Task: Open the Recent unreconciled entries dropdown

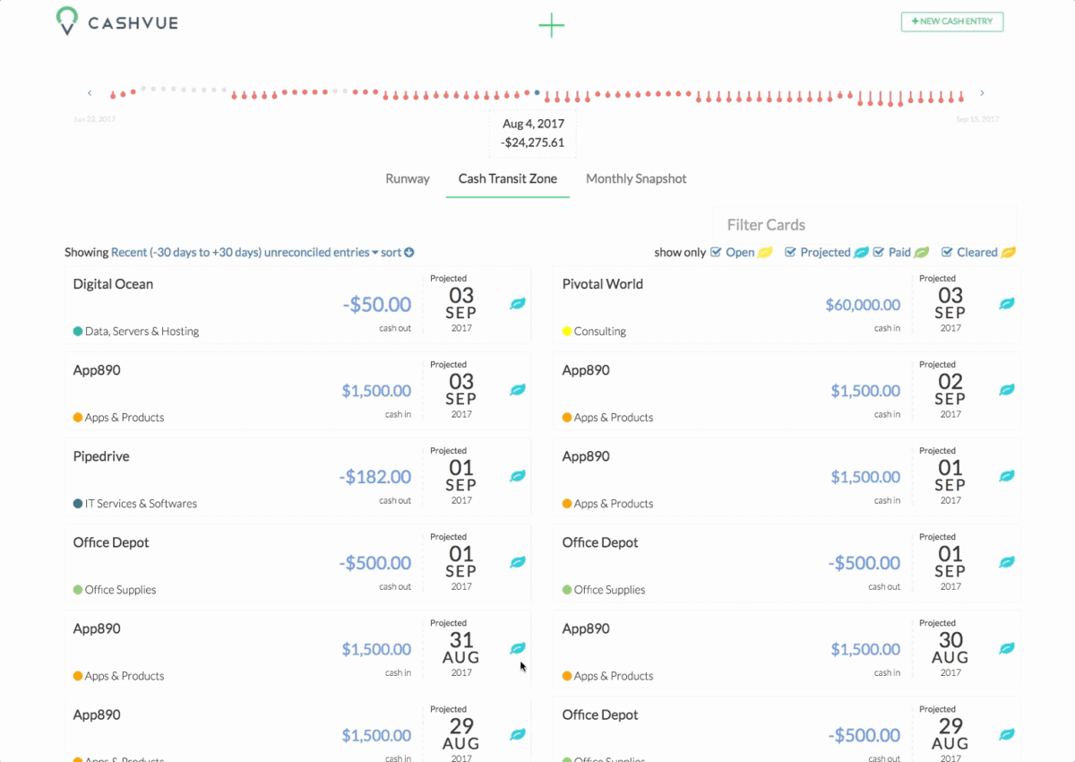Action: pyautogui.click(x=245, y=253)
